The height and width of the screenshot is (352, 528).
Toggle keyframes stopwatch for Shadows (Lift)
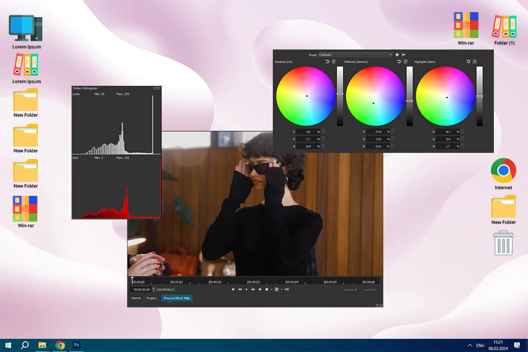click(334, 62)
